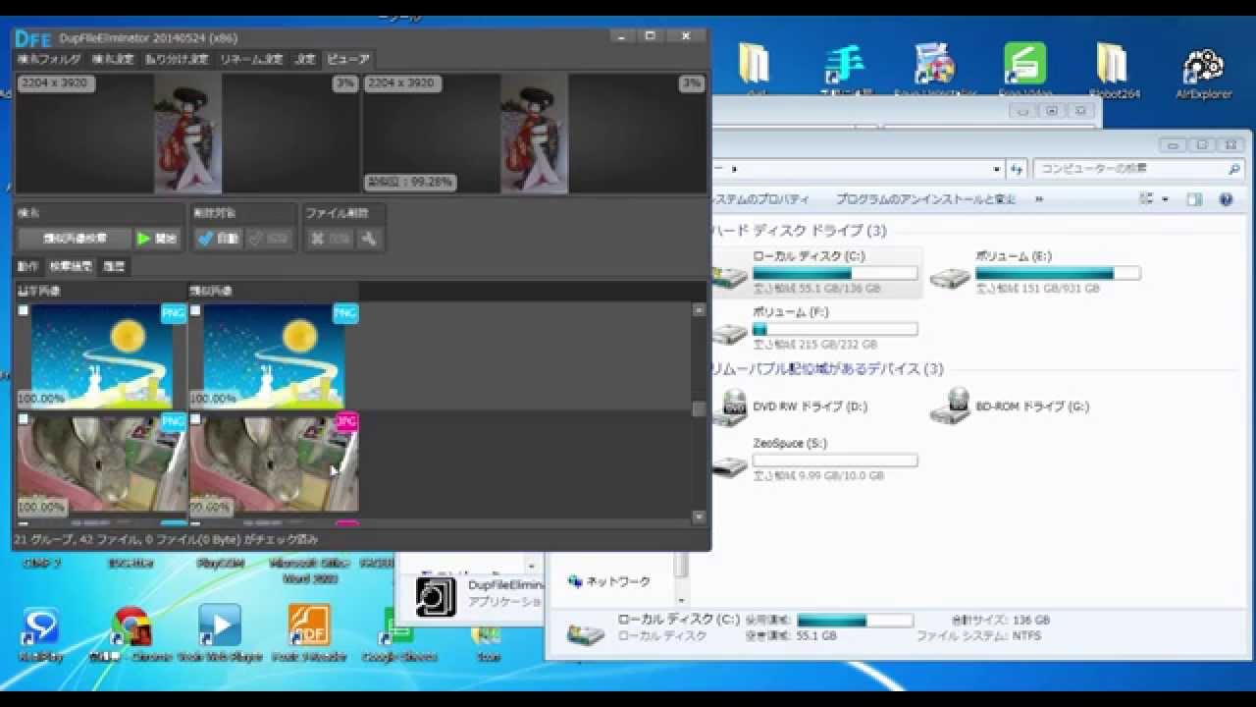Open the similar image search mode dropdown
1256x707 pixels.
tap(75, 238)
